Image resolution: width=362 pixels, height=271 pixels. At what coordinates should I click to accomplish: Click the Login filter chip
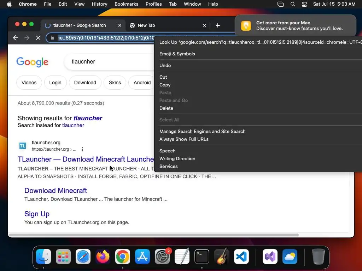(x=55, y=83)
